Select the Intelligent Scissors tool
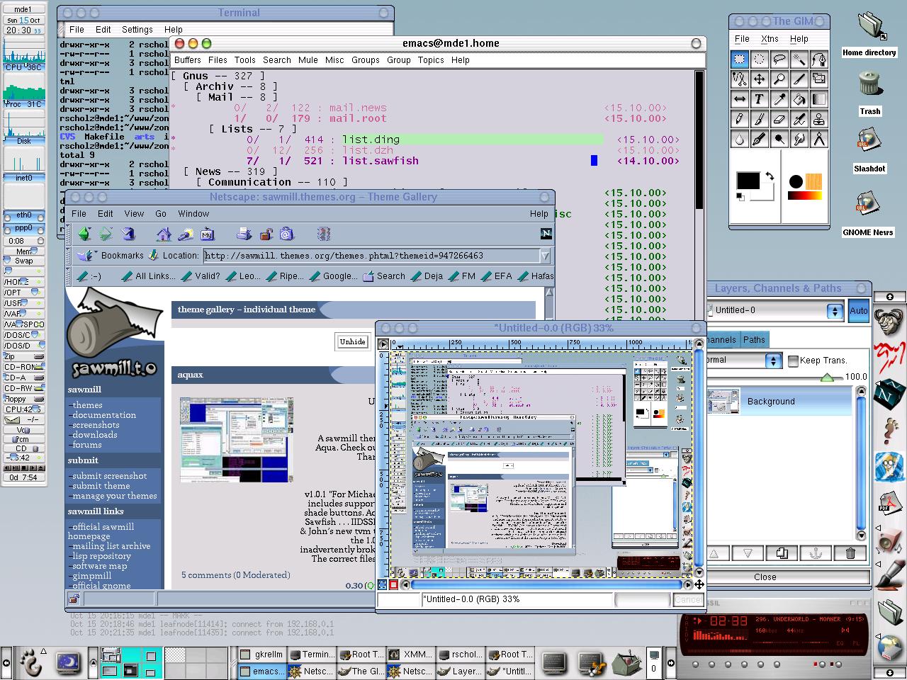Image resolution: width=907 pixels, height=680 pixels. (739, 79)
